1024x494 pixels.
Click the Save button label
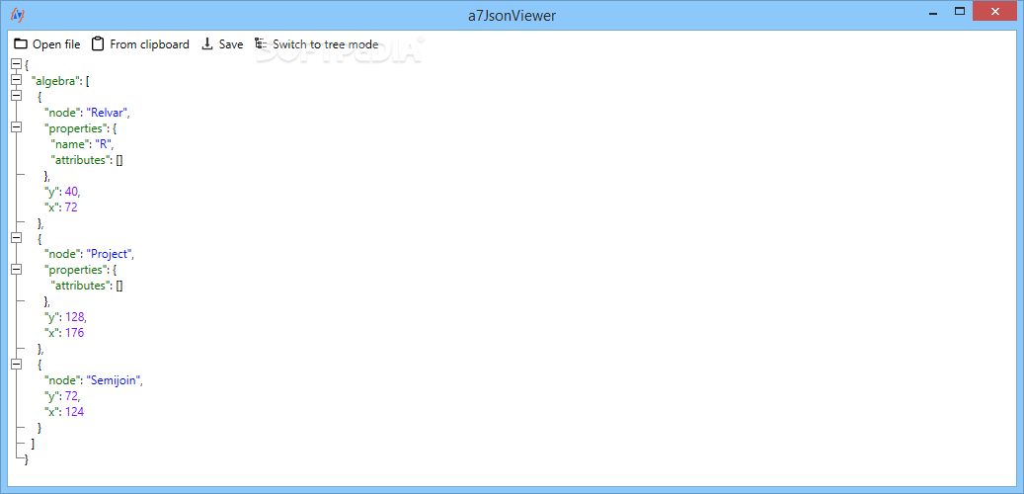click(x=230, y=44)
